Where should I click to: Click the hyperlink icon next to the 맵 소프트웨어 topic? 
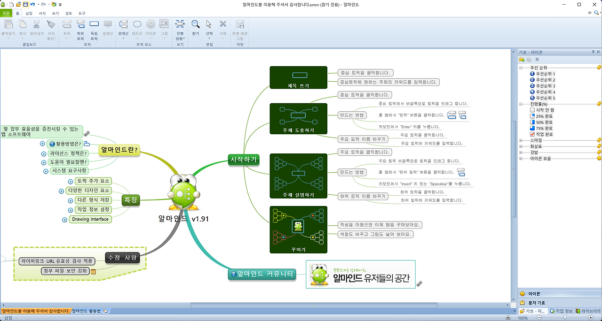pyautogui.click(x=87, y=134)
